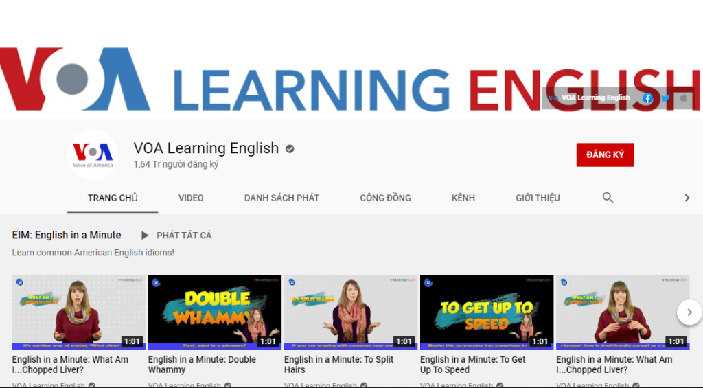Open the DANH SÁCH PHÁT tab
Image resolution: width=703 pixels, height=388 pixels.
(x=281, y=198)
